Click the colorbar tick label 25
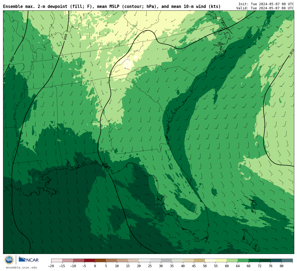 pos(150,266)
